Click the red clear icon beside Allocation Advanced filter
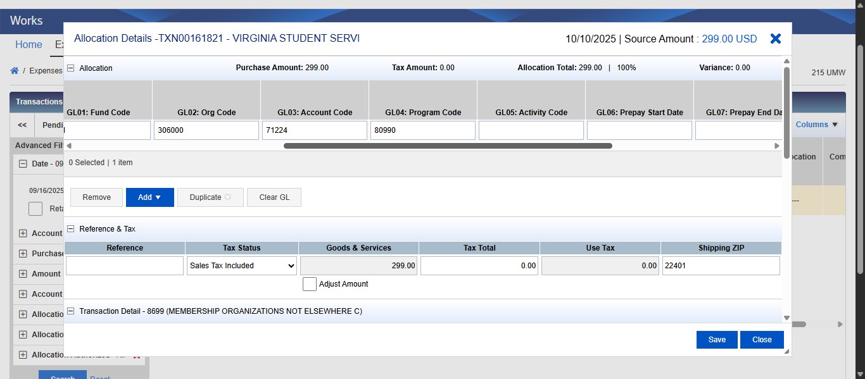The height and width of the screenshot is (379, 865). pos(136,356)
